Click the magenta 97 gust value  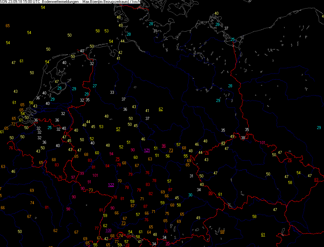(73, 177)
